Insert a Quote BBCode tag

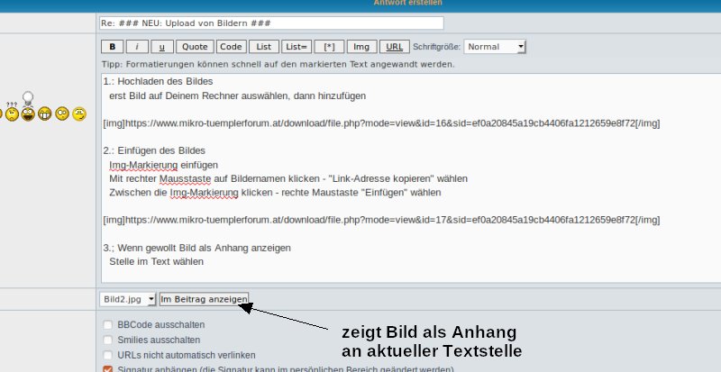pyautogui.click(x=193, y=47)
